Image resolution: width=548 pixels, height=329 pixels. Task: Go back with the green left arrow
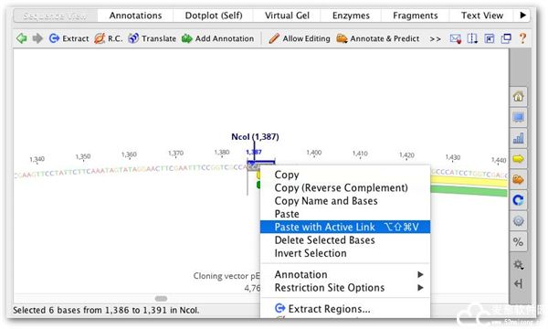coord(22,38)
